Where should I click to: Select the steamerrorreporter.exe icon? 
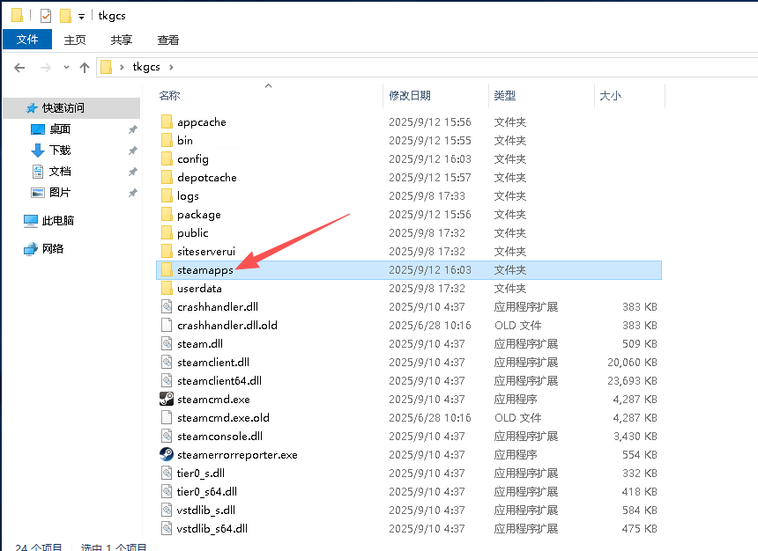pyautogui.click(x=167, y=455)
